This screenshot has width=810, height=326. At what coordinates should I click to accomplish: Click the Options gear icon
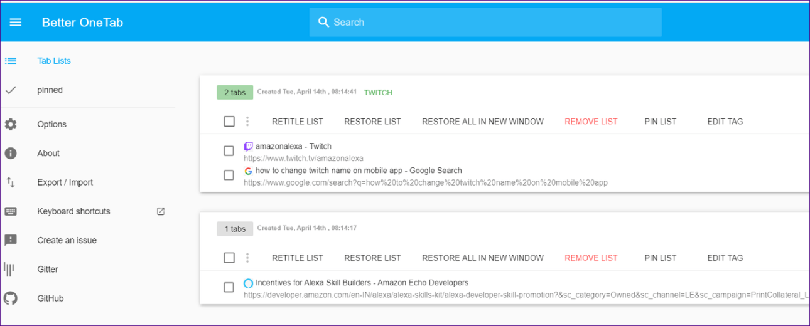point(11,124)
